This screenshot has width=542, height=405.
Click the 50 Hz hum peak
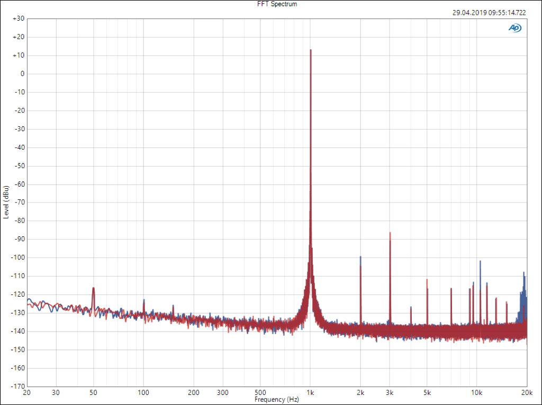coord(93,289)
